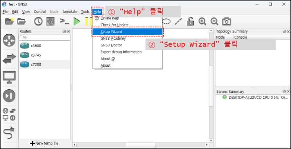Choose About Qt menu entry
The width and height of the screenshot is (291, 149).
pos(127,59)
